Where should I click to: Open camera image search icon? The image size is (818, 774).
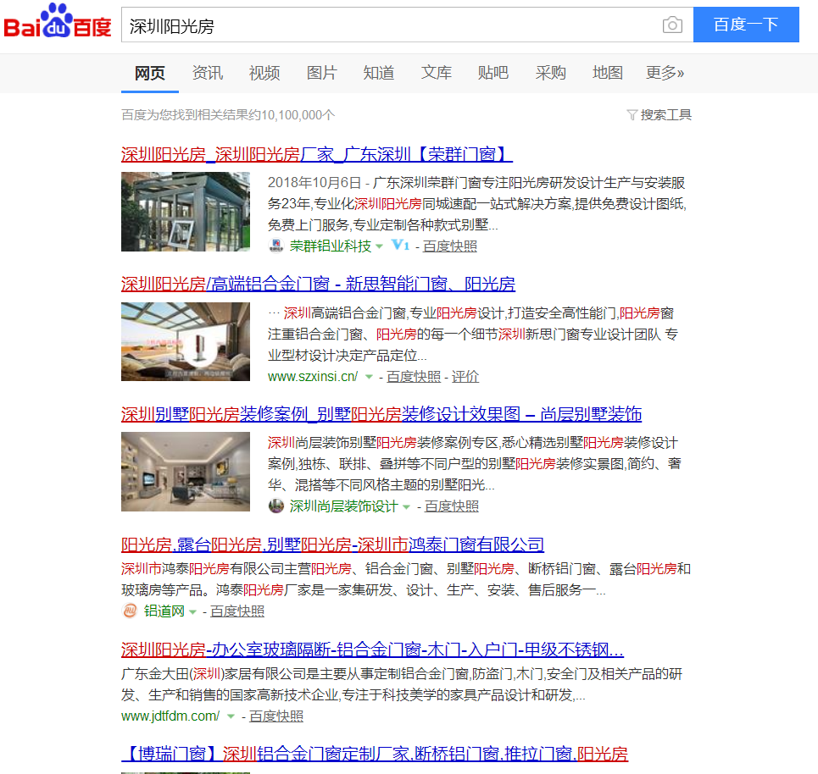[672, 25]
